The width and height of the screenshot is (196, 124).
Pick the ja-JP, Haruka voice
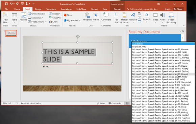coord(163,90)
